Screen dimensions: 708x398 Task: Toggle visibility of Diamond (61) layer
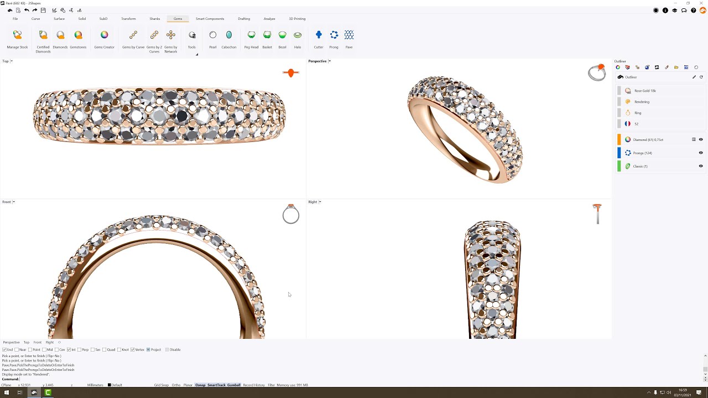coord(701,140)
